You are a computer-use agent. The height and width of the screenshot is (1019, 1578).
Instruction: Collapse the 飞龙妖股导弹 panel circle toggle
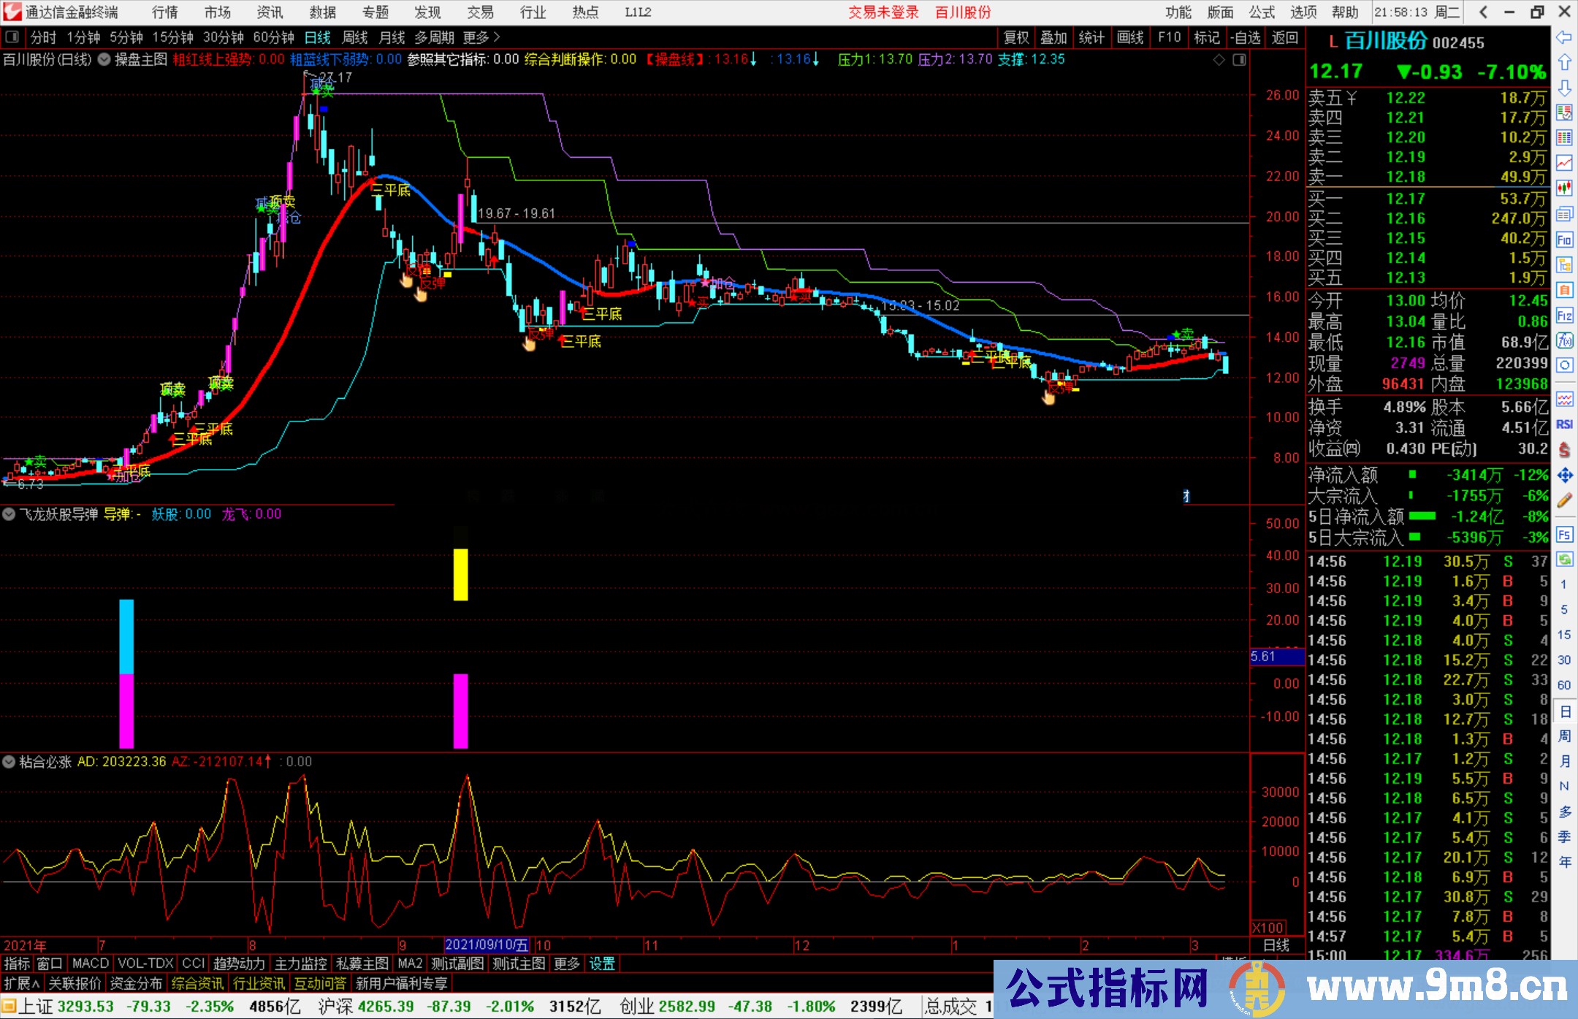pyautogui.click(x=9, y=514)
